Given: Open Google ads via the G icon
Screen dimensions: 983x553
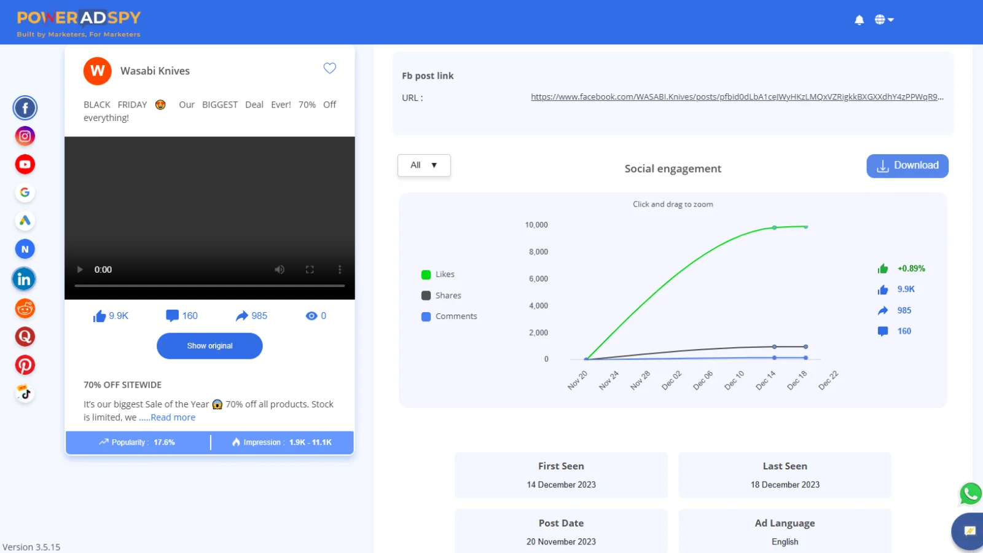Looking at the screenshot, I should [25, 192].
